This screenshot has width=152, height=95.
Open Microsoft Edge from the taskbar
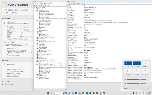click(x=83, y=93)
